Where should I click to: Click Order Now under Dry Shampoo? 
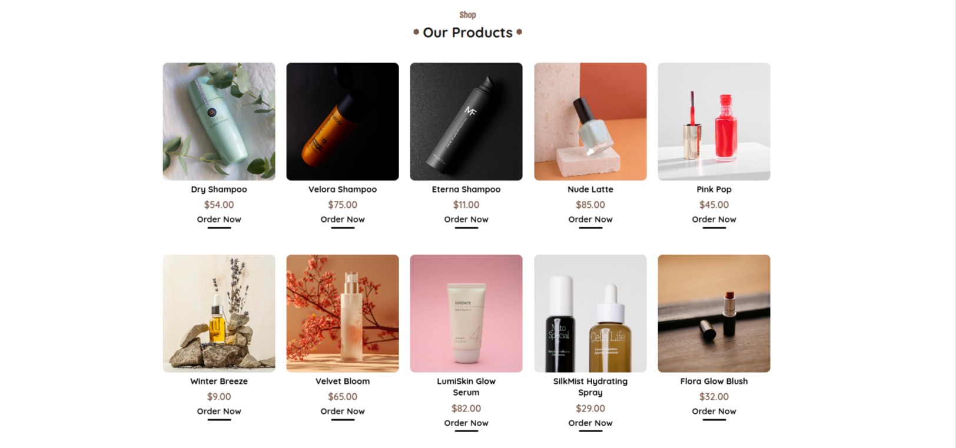coord(219,220)
